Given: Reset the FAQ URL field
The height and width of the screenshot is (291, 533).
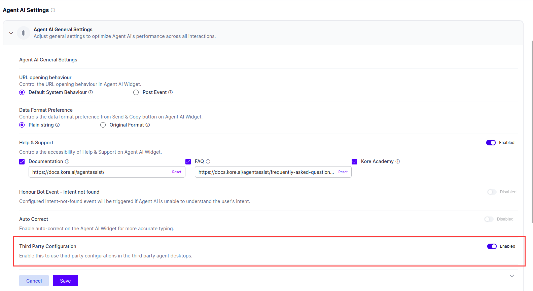Looking at the screenshot, I should point(343,172).
